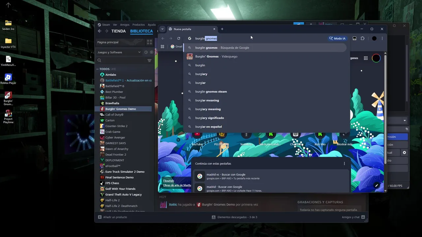Open Kick Mio shortcut tile

(x=320, y=138)
